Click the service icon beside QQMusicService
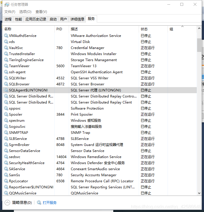The height and width of the screenshot is (212, 204). coord(6,193)
